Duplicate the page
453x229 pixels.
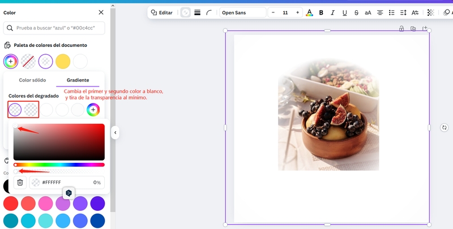coord(413,28)
